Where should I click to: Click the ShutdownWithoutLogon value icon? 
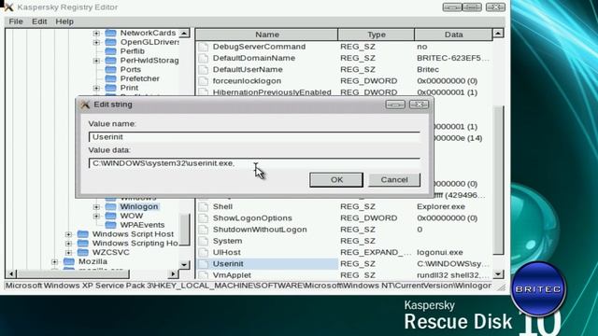pyautogui.click(x=204, y=230)
